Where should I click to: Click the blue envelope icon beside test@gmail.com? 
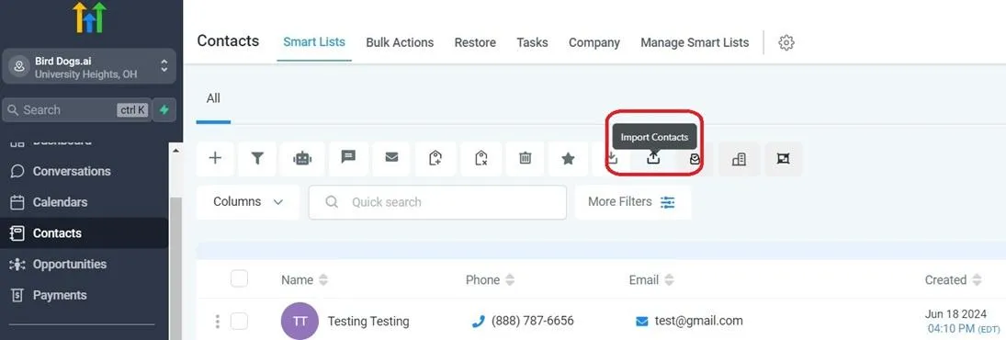pyautogui.click(x=641, y=321)
